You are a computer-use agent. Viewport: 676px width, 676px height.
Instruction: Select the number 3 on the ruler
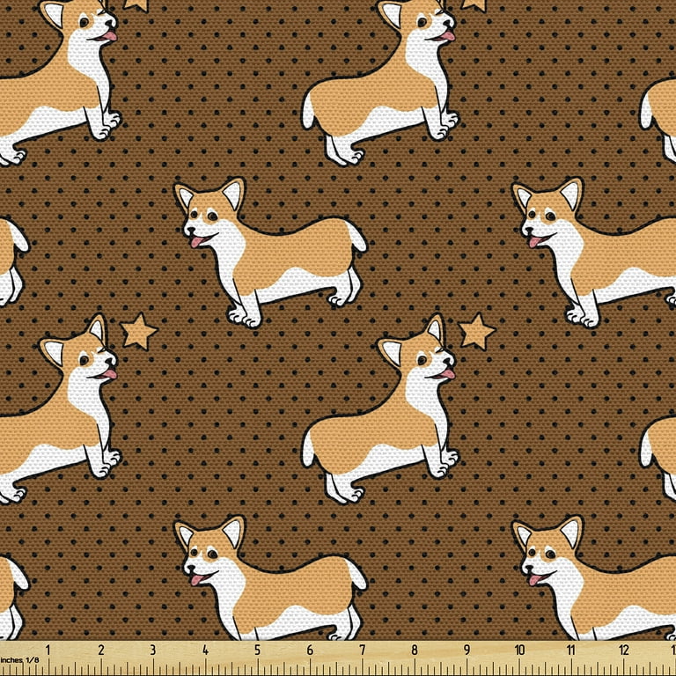tap(153, 650)
